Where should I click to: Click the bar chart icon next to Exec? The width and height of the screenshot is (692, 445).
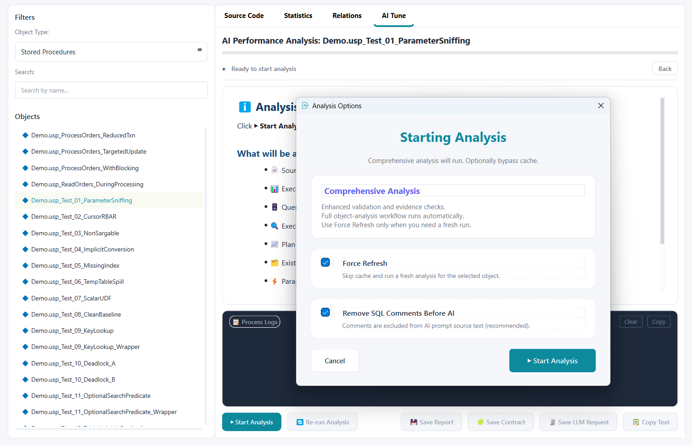tap(275, 189)
